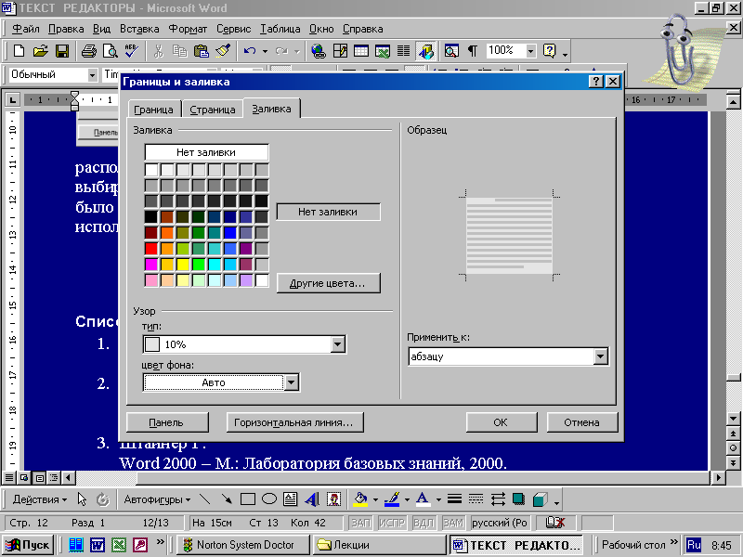Image resolution: width=743 pixels, height=557 pixels.
Task: Click the Open file toolbar icon
Action: point(41,51)
